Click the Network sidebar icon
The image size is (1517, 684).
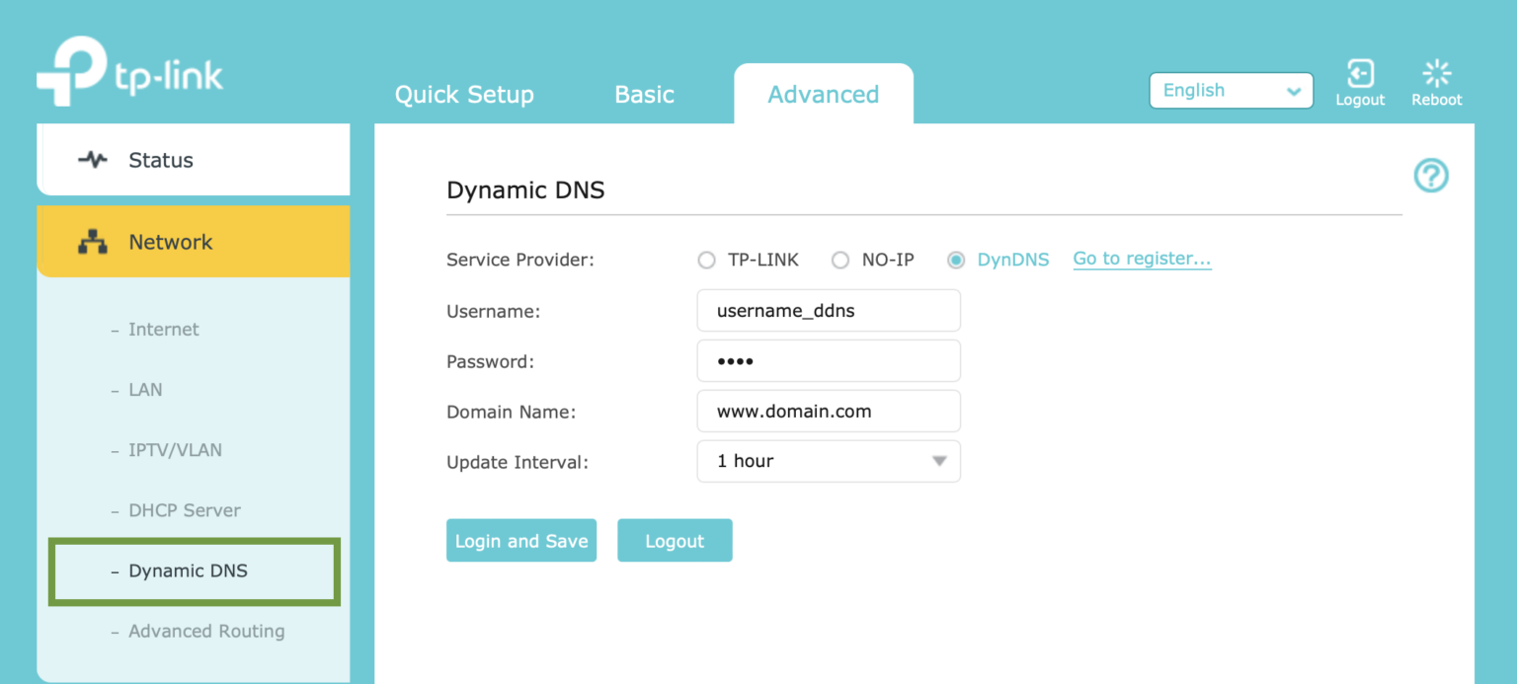pos(92,241)
